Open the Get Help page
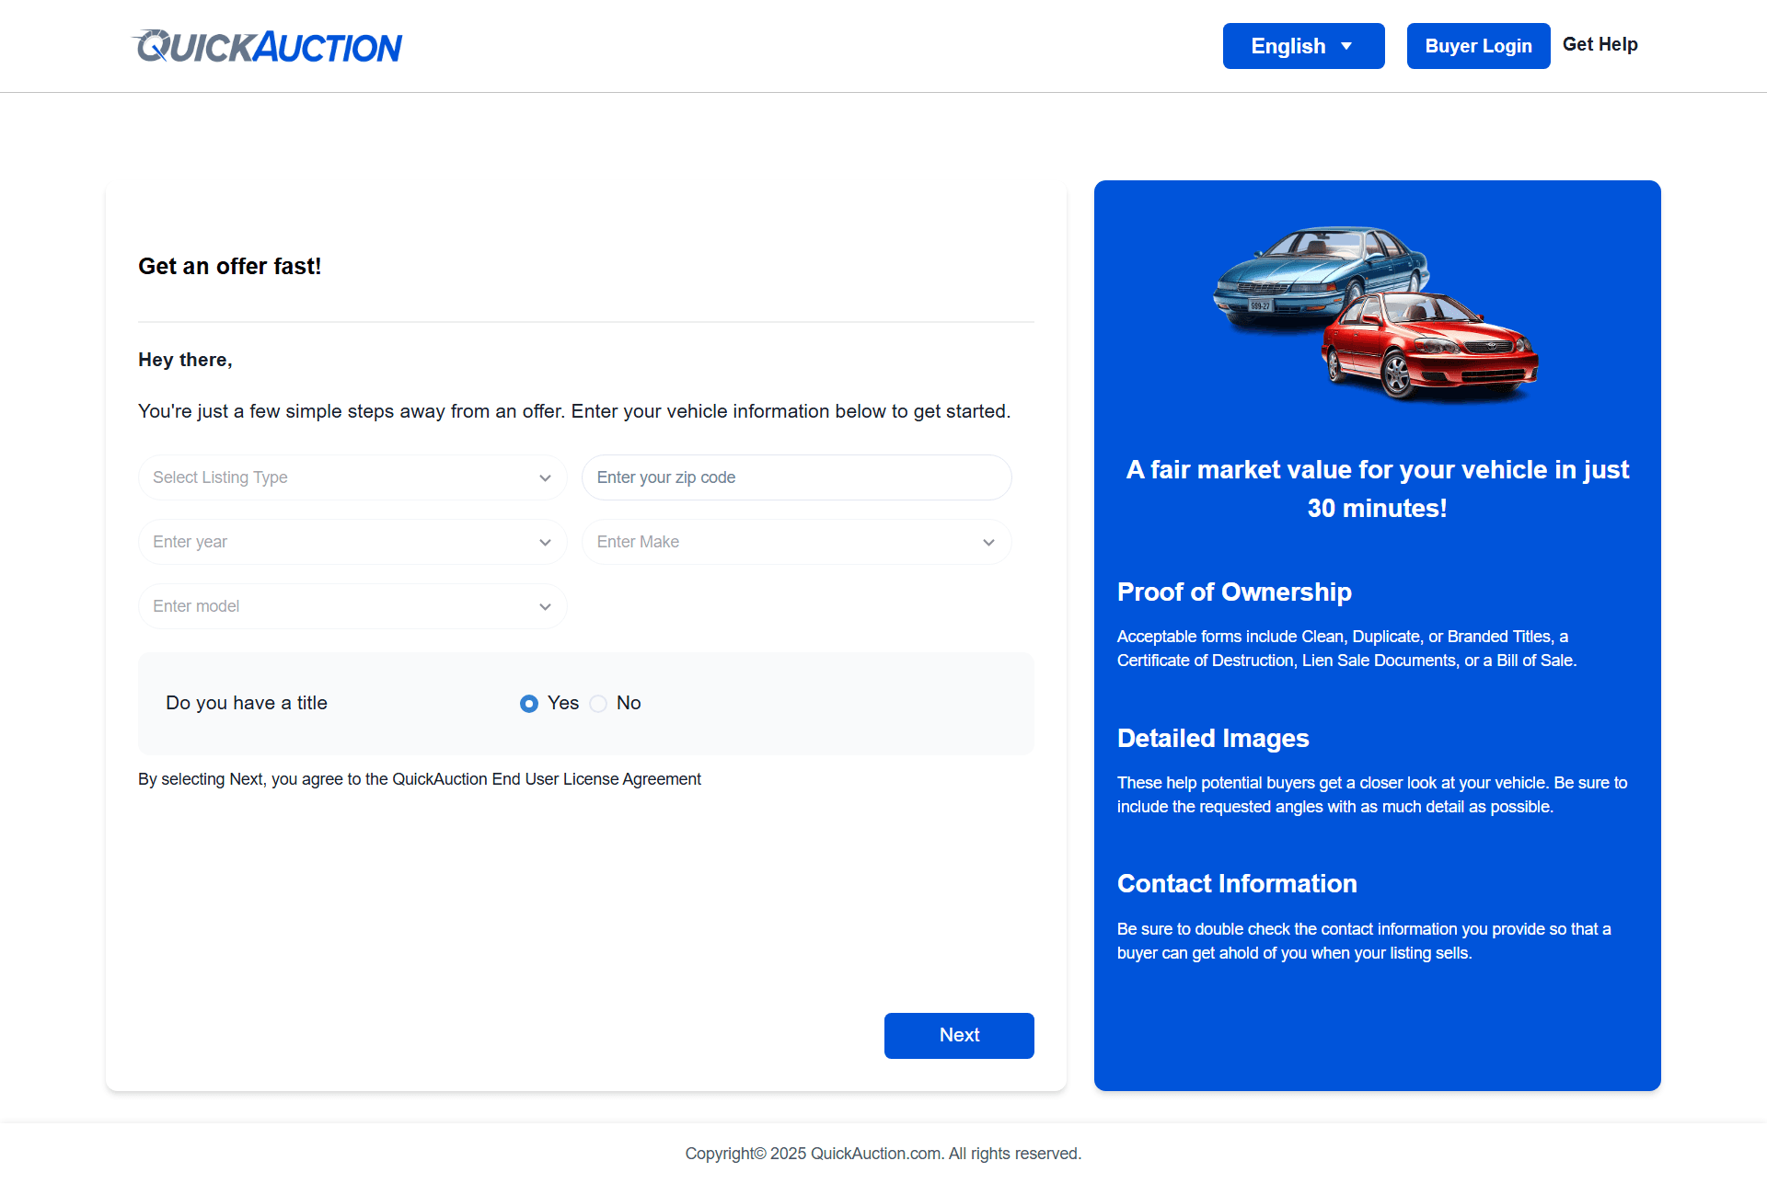Viewport: 1767px width, 1184px height. (1600, 44)
